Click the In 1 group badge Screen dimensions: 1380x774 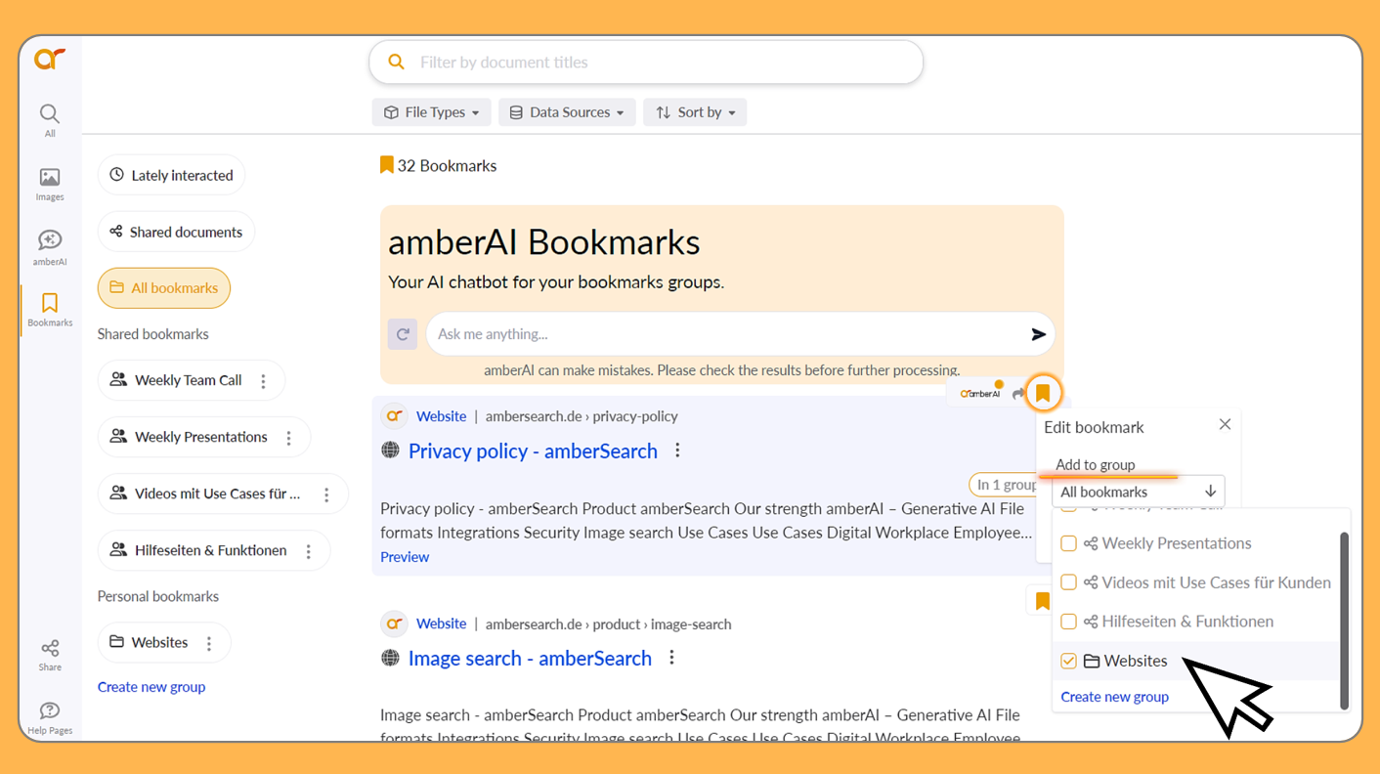[1005, 485]
